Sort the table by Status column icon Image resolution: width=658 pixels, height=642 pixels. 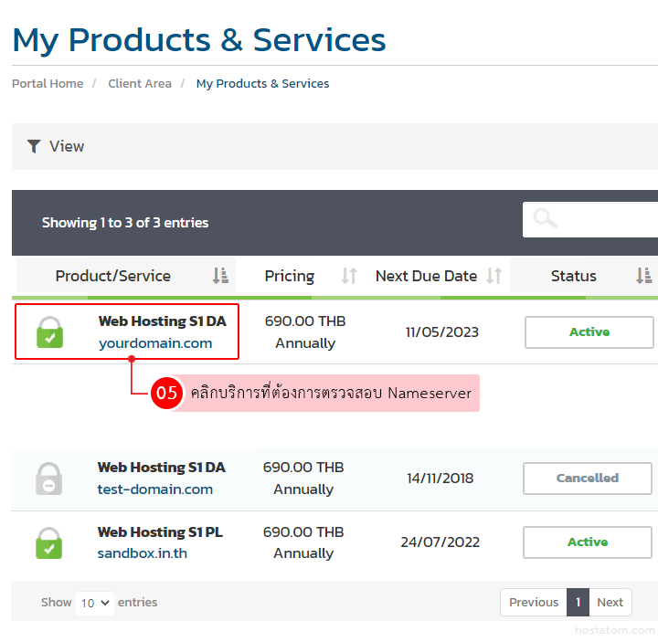(x=644, y=276)
